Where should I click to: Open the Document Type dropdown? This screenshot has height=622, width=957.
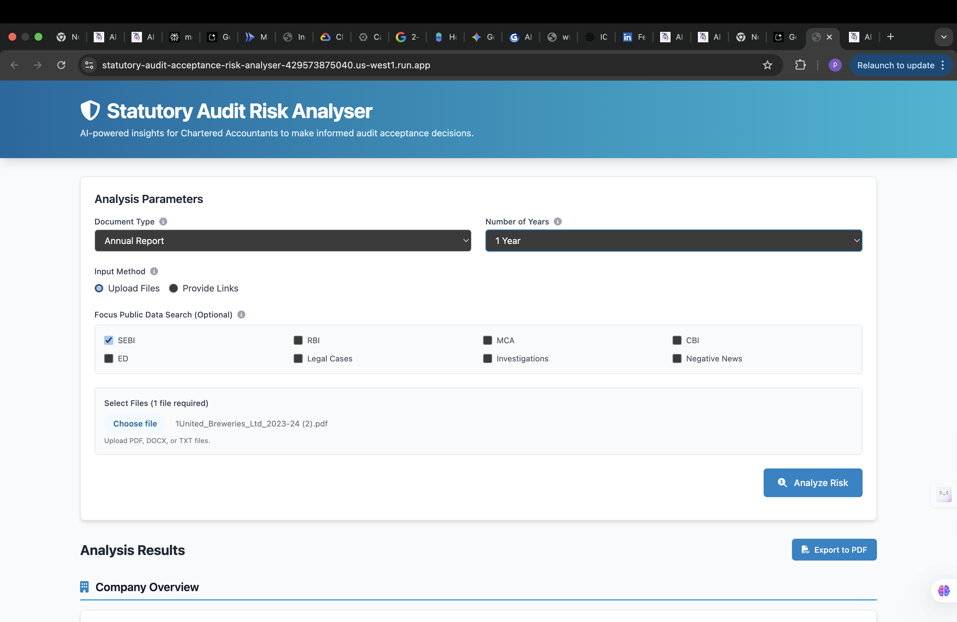point(283,241)
